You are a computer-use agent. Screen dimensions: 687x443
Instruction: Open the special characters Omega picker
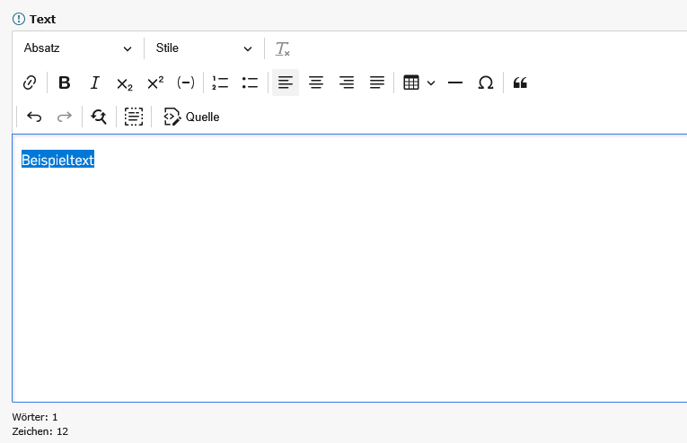pyautogui.click(x=486, y=83)
